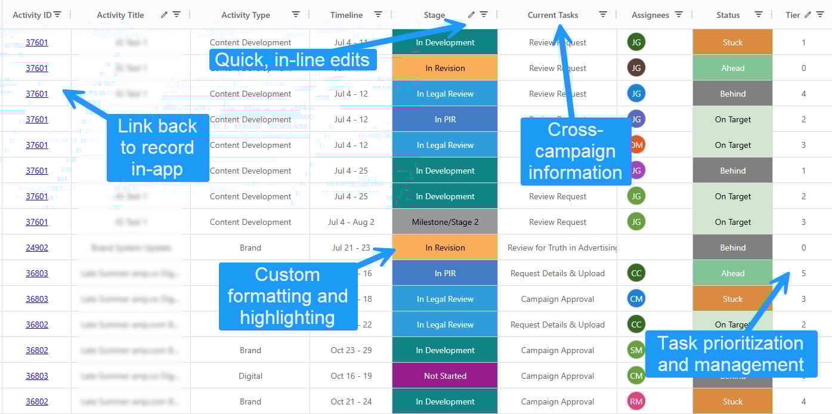Screen dimensions: 832x414
Task: Open the Activity Title filter icon
Action: 177,15
